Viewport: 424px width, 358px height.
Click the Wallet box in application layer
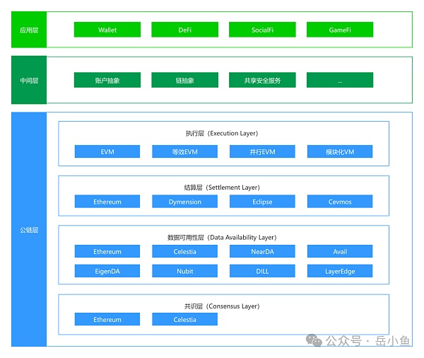point(107,30)
